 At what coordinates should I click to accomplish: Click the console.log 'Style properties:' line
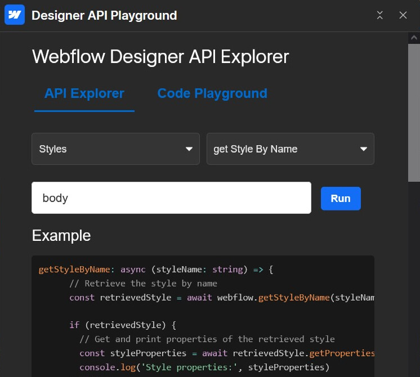click(204, 367)
